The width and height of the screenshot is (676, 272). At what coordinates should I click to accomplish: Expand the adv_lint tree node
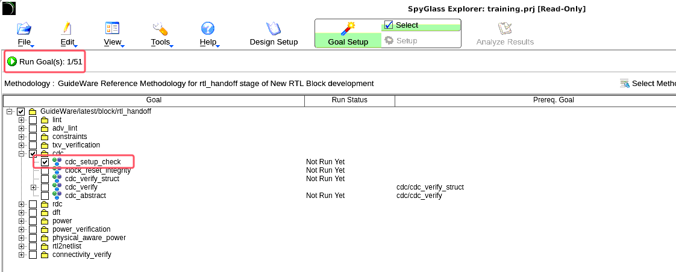pos(21,128)
